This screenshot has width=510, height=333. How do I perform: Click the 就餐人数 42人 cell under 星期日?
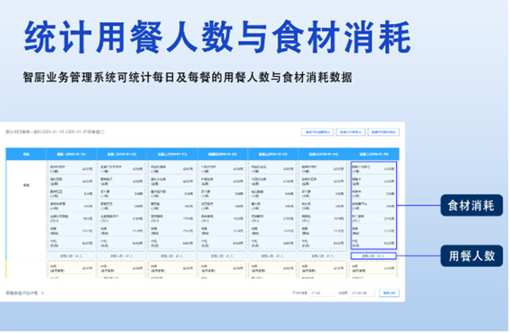(373, 256)
